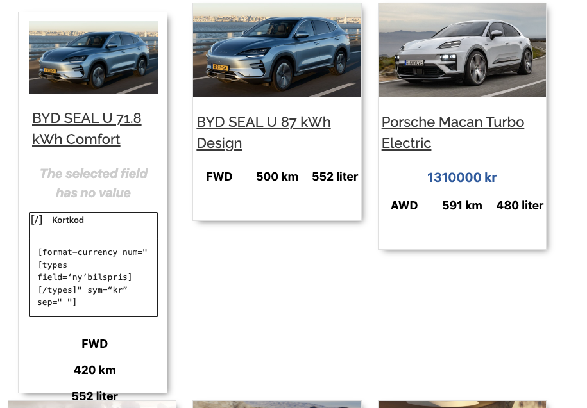Click the white Porsche Macan car image
Image resolution: width=587 pixels, height=408 pixels.
pyautogui.click(x=462, y=50)
